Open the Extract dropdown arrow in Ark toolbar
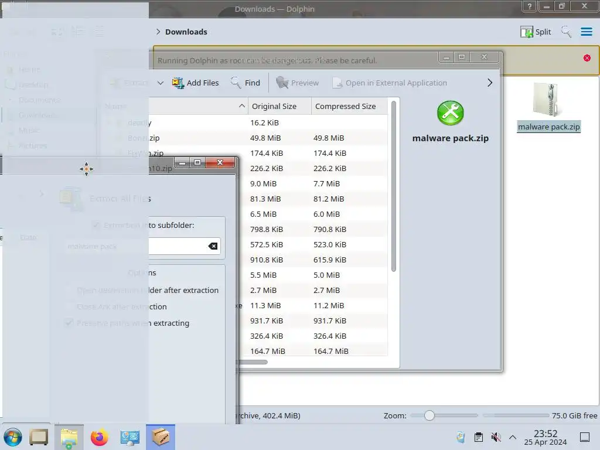Viewport: 600px width, 450px height. tap(161, 83)
